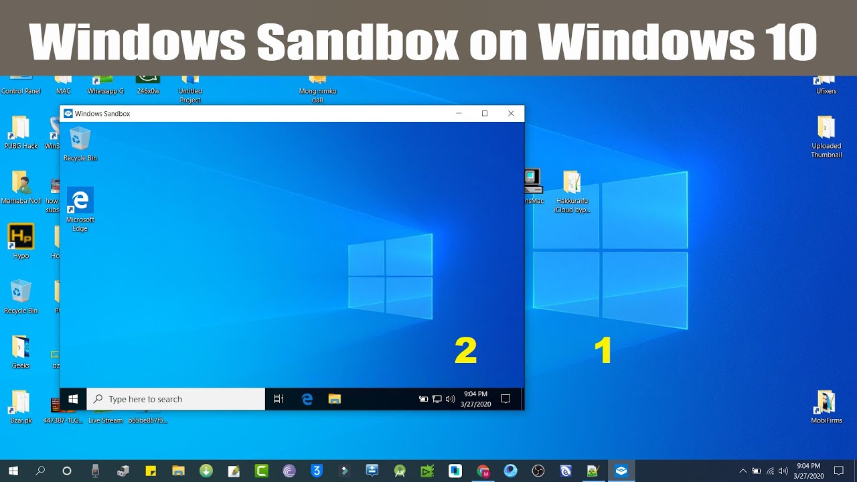Open Edge from the Sandbox taskbar
Viewport: 857px width, 482px height.
pyautogui.click(x=307, y=399)
